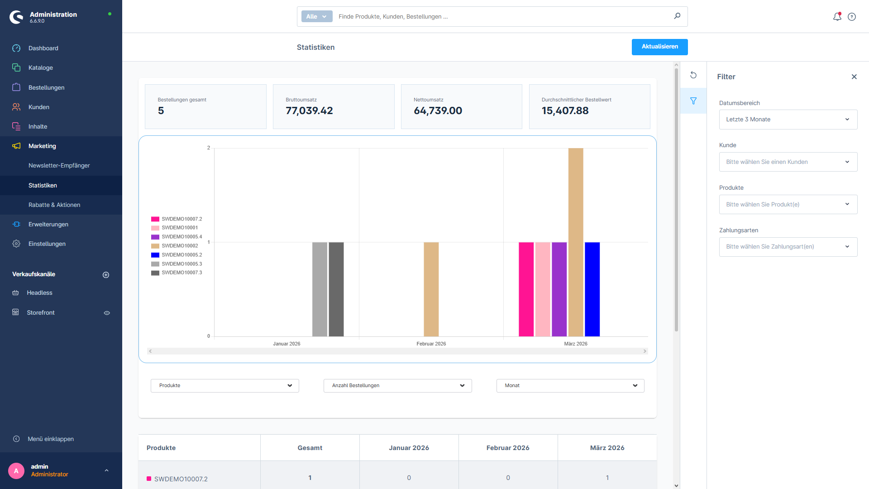Viewport: 869px width, 489px height.
Task: Click the notification bell icon
Action: pos(837,16)
